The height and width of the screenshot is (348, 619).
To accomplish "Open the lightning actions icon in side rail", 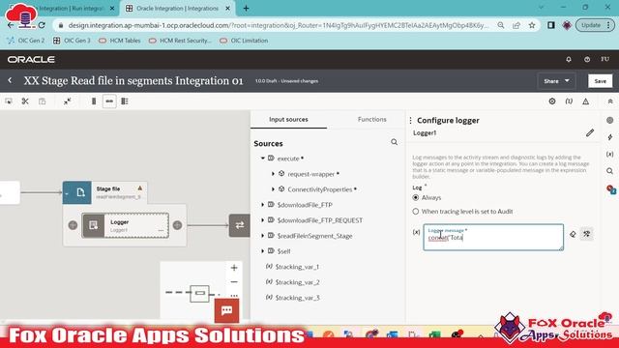I will (610, 137).
